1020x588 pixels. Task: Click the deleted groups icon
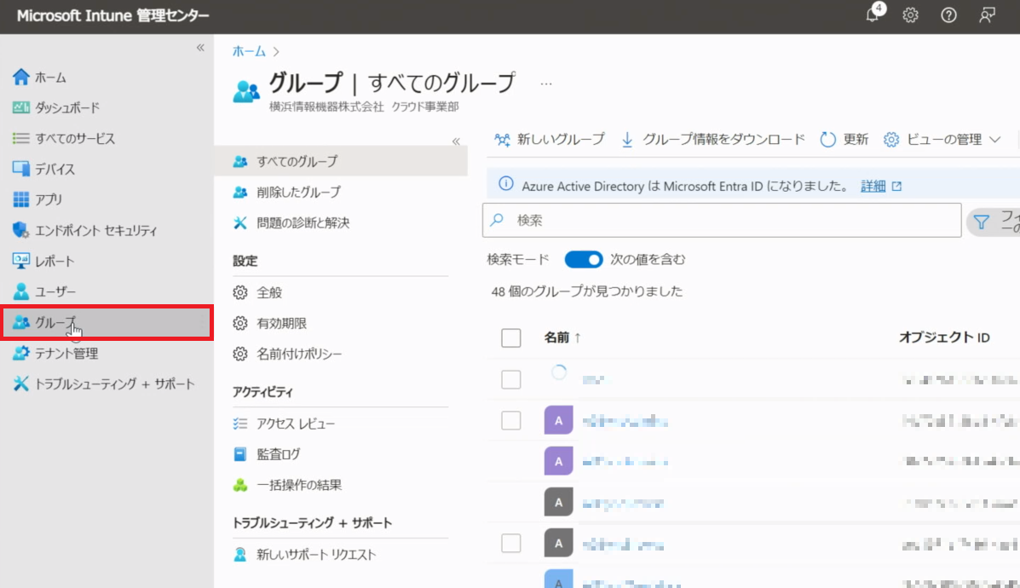240,192
